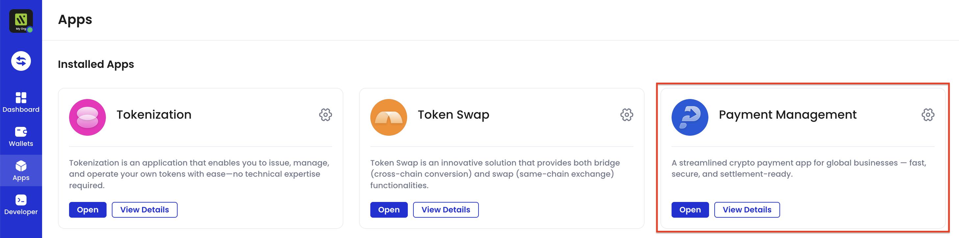Open settings gear on the Tokenization card
The width and height of the screenshot is (959, 238).
tap(326, 115)
